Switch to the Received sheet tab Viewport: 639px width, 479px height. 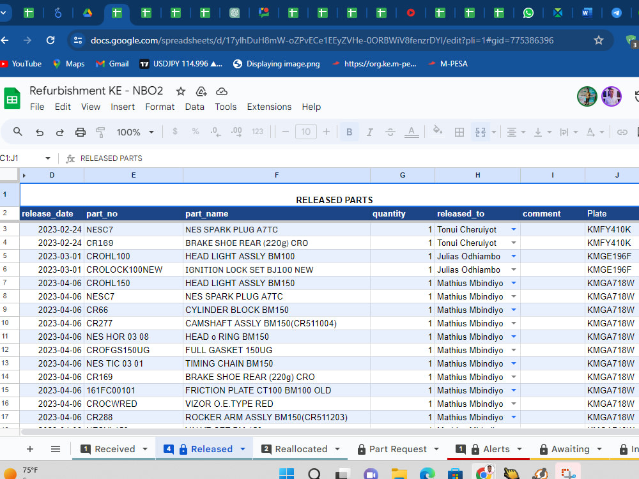(x=114, y=449)
